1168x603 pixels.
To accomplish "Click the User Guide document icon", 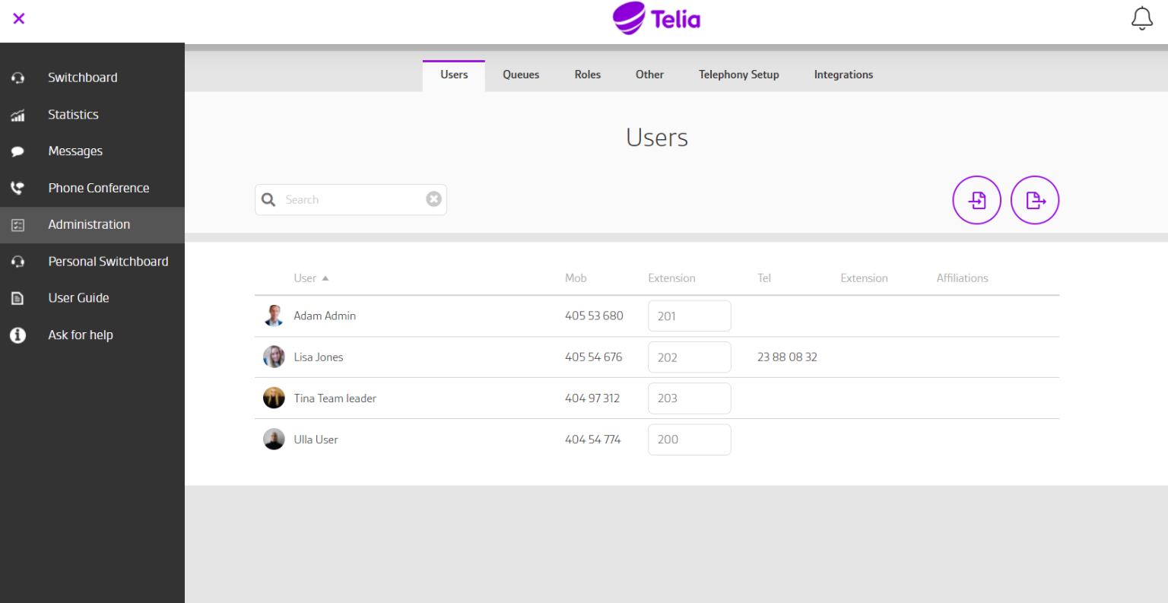I will point(17,297).
